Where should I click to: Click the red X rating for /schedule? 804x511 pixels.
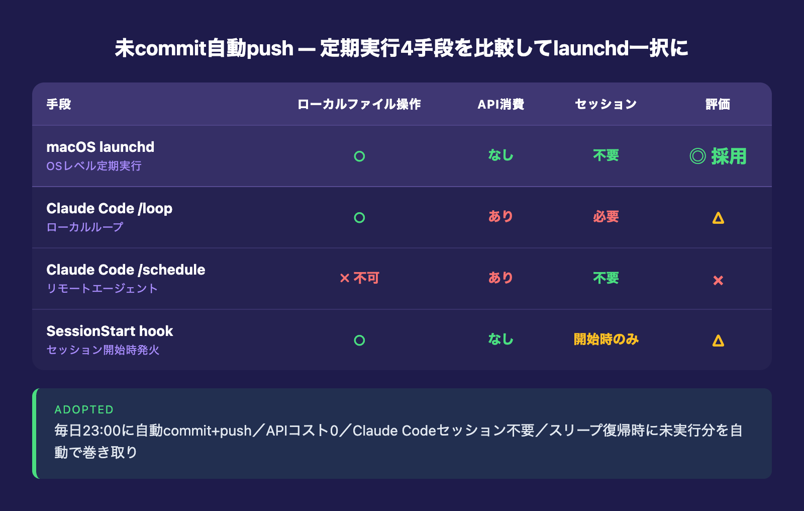tap(718, 280)
